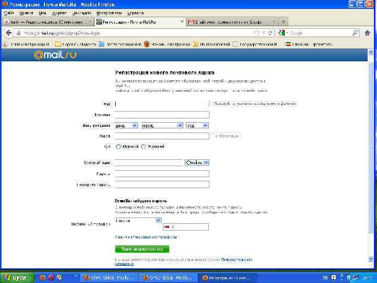Focus the repeat password input field
This screenshot has width=377, height=283.
click(162, 184)
